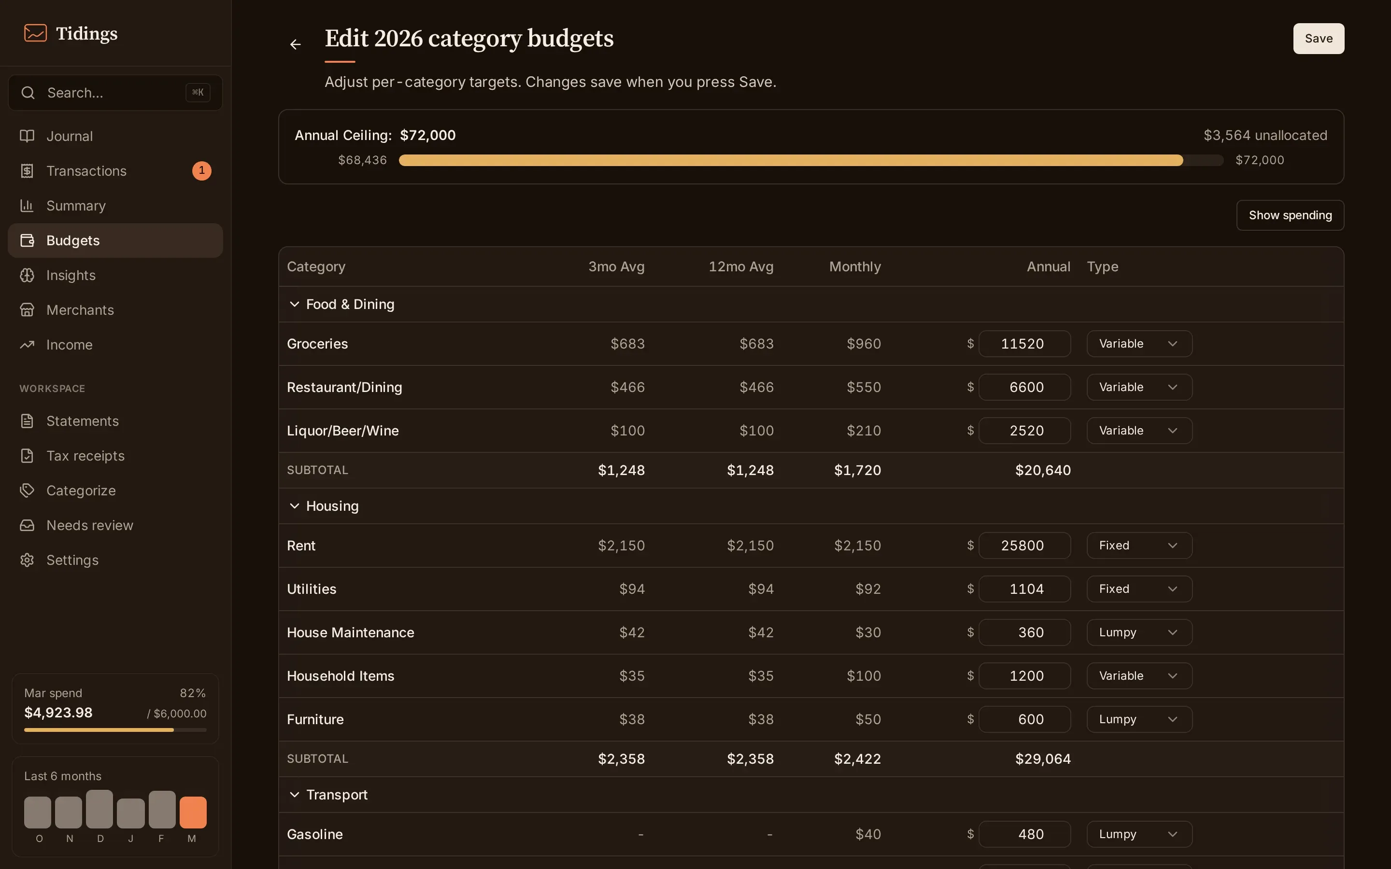Viewport: 1391px width, 869px height.
Task: Click the search magnifier icon
Action: [x=28, y=93]
